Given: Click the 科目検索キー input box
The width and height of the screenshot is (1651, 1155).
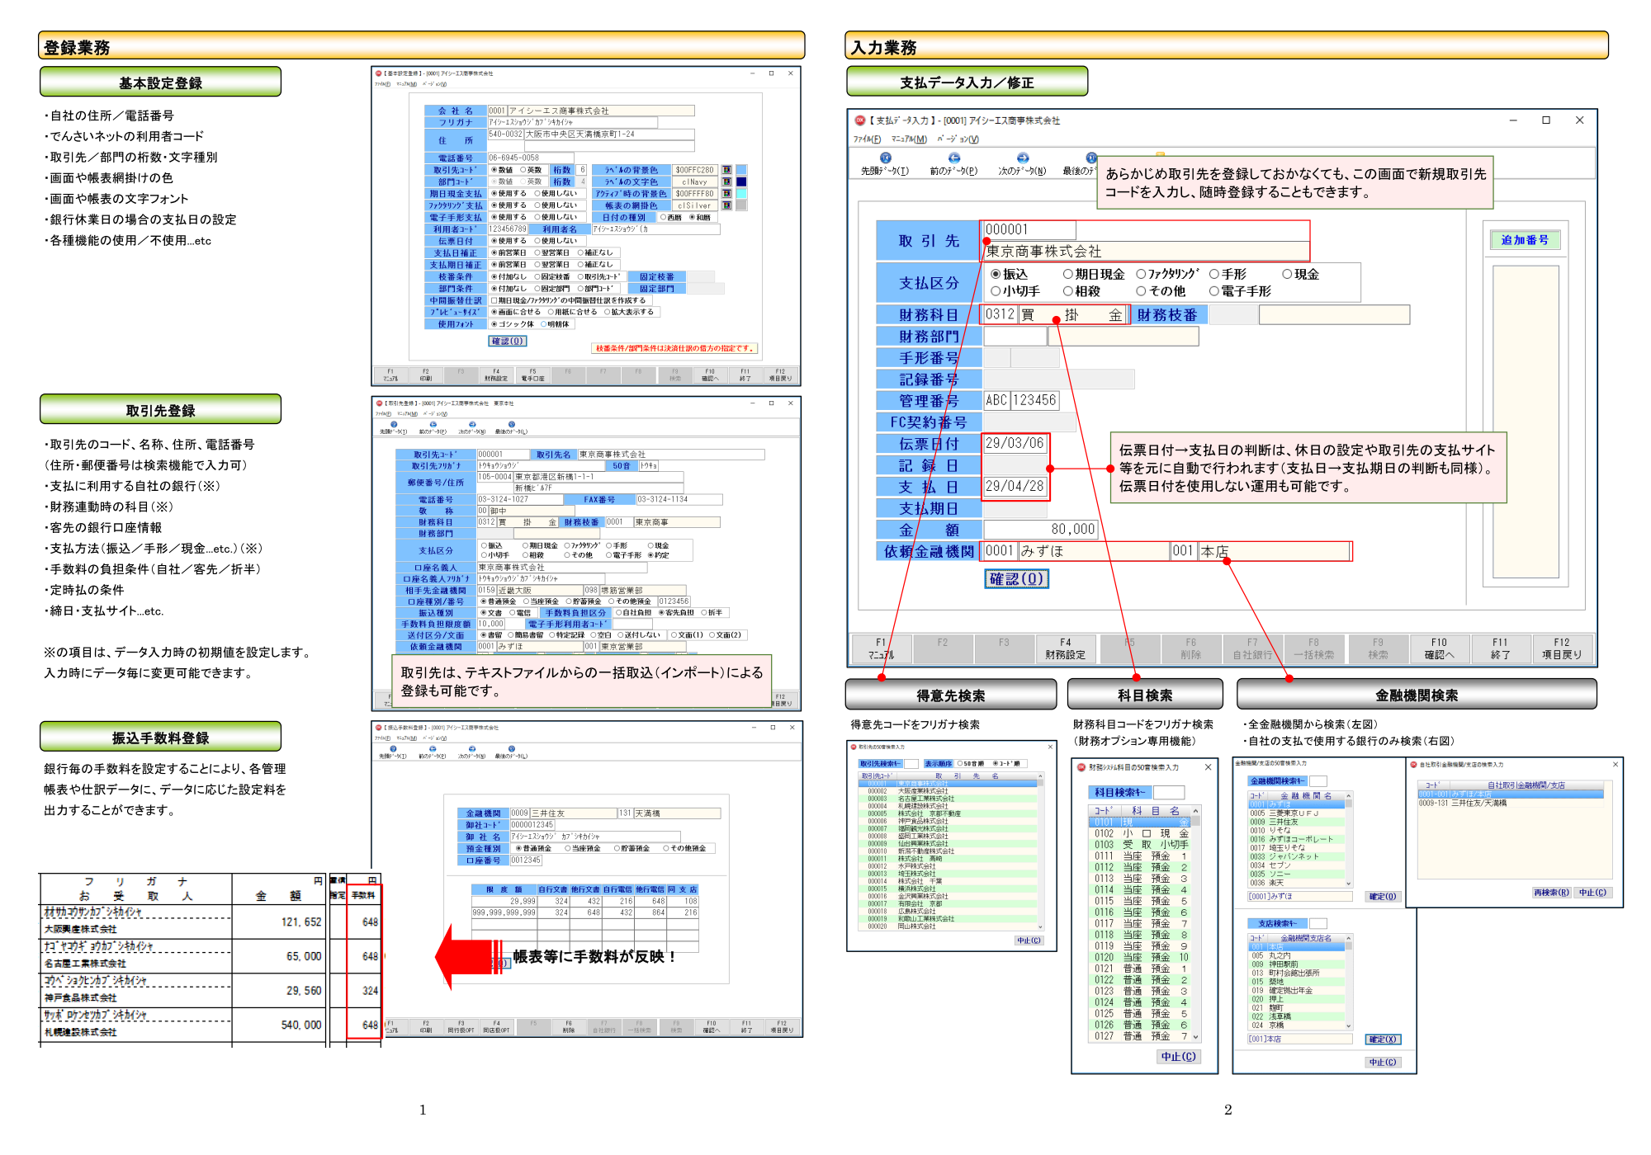Looking at the screenshot, I should pyautogui.click(x=1168, y=793).
